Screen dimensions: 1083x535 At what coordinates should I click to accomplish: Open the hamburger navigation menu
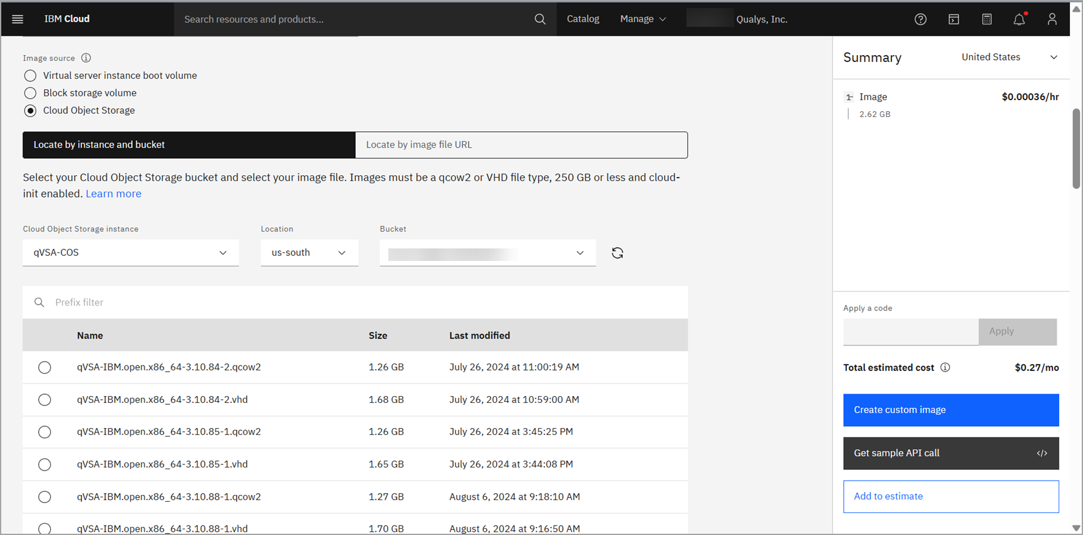point(18,19)
